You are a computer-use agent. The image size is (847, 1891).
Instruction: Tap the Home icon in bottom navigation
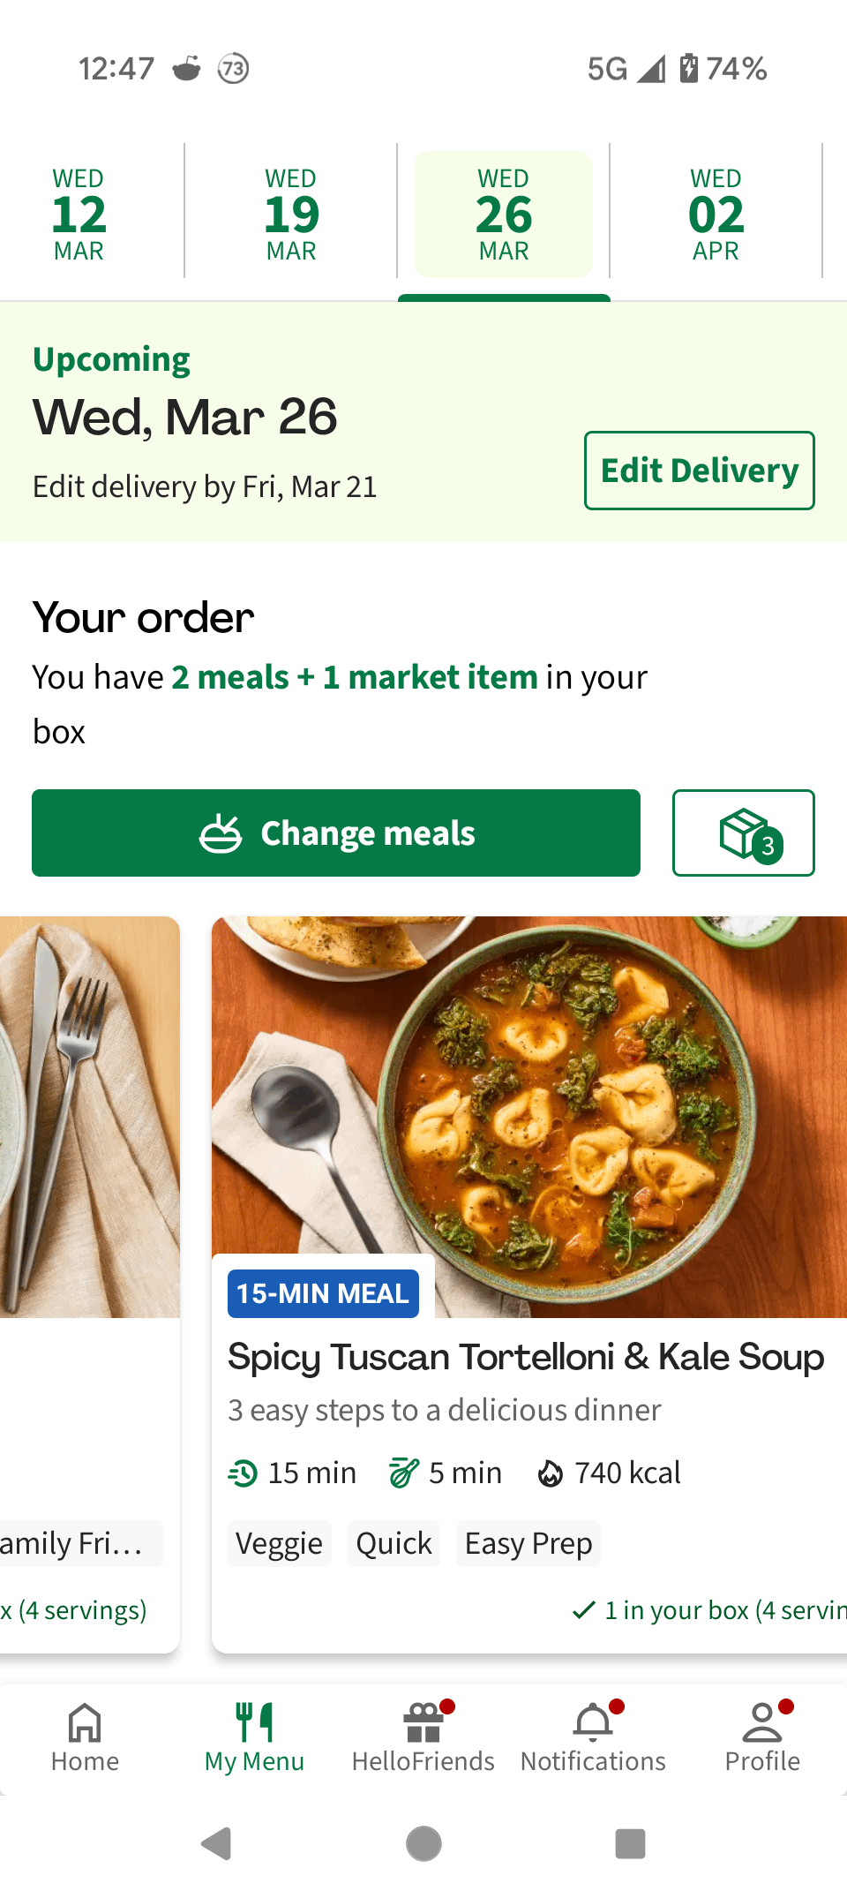click(x=85, y=1737)
